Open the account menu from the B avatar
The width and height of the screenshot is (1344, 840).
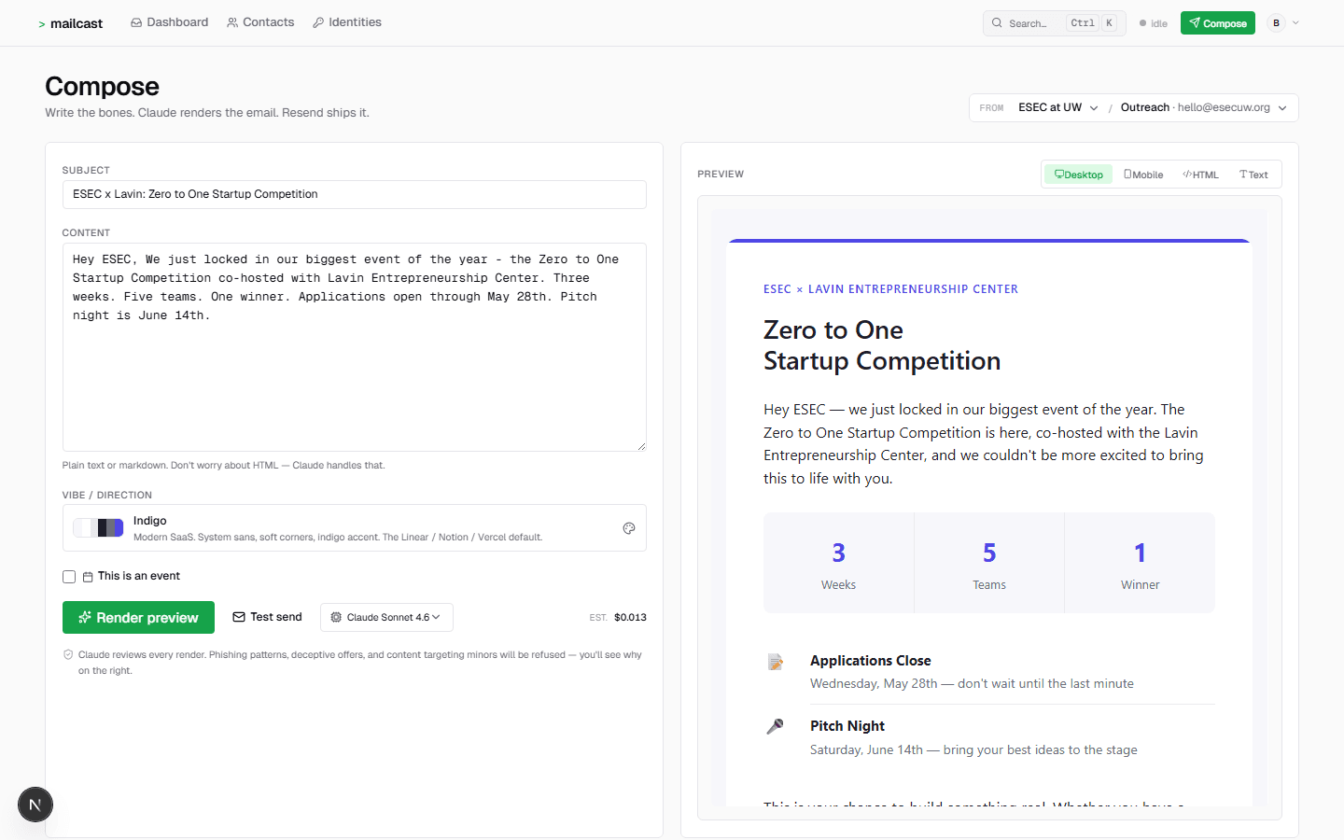click(1283, 23)
